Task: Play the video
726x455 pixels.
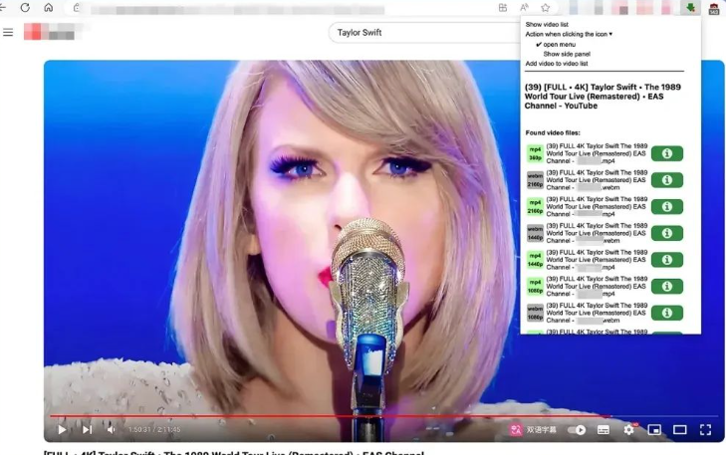Action: (x=62, y=429)
